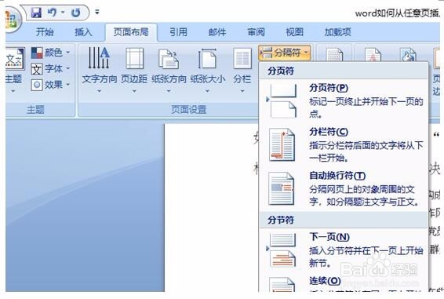Click the Undo arrow icon
The image size is (444, 299).
pyautogui.click(x=52, y=13)
